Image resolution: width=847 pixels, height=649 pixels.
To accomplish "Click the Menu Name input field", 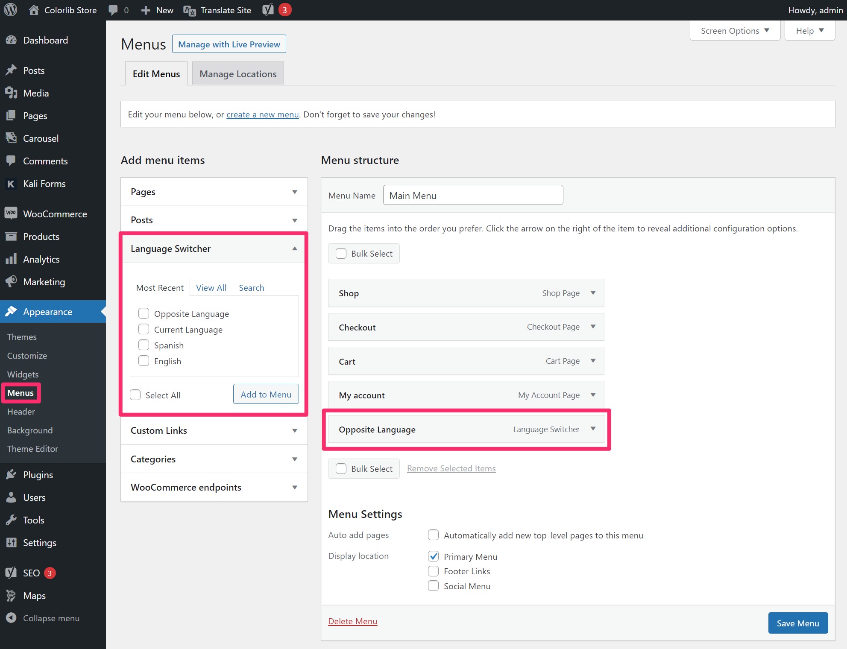I will [x=473, y=195].
